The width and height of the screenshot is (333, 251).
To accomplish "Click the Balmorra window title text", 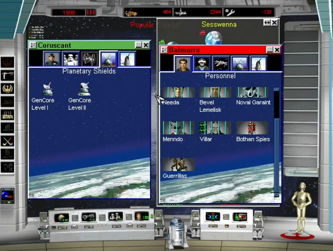I will click(184, 50).
